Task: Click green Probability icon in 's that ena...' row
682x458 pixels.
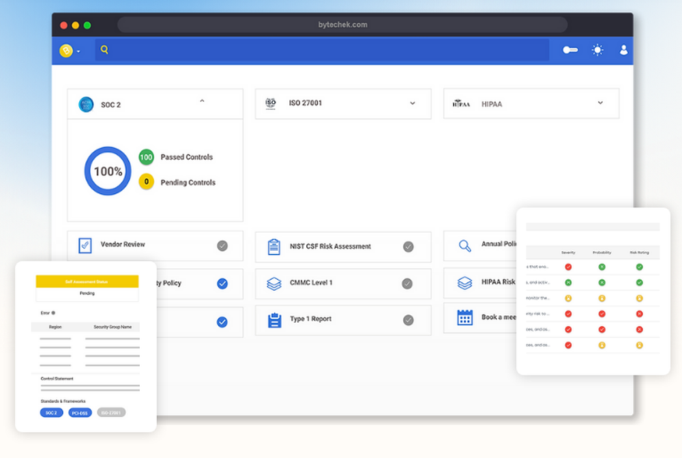Action: [x=602, y=267]
